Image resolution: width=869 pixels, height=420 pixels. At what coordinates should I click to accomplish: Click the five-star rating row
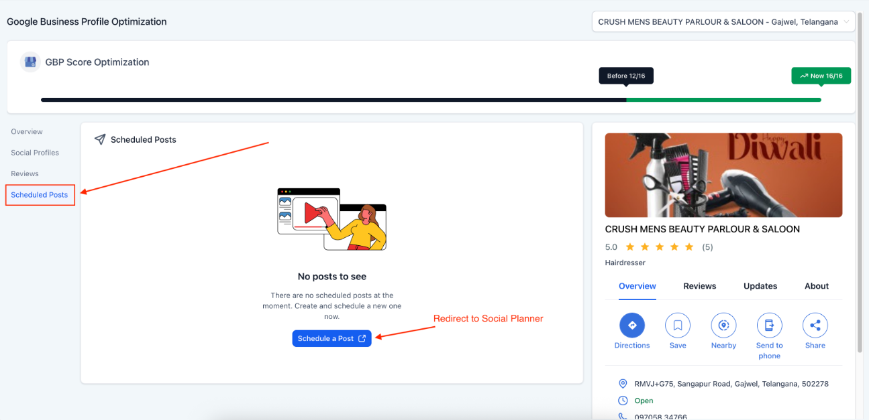point(660,247)
